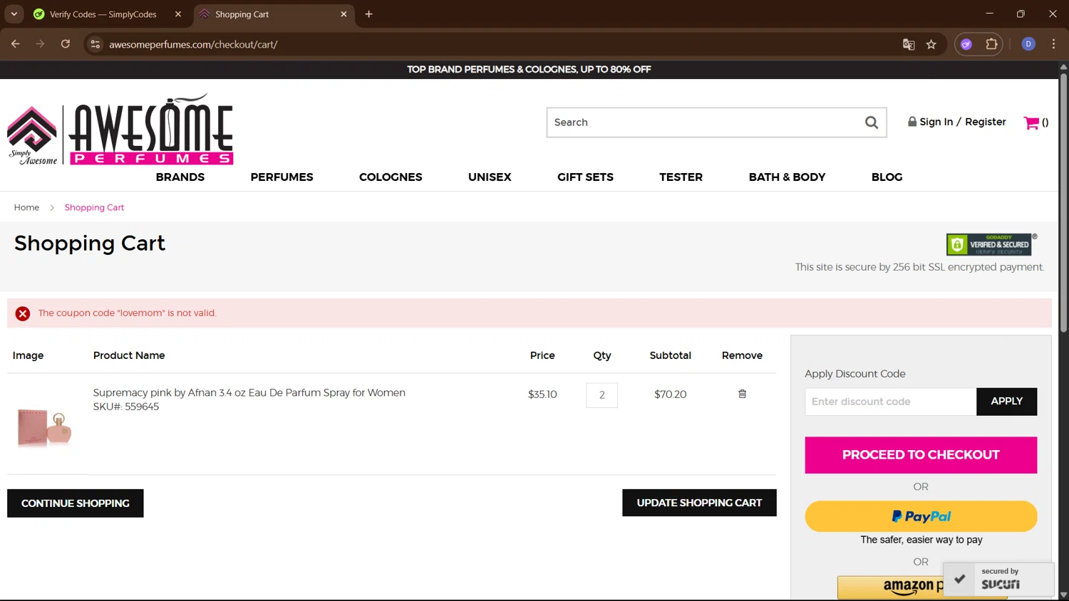Click the top promo banner text
Screen dimensions: 1069x601
pos(529,69)
